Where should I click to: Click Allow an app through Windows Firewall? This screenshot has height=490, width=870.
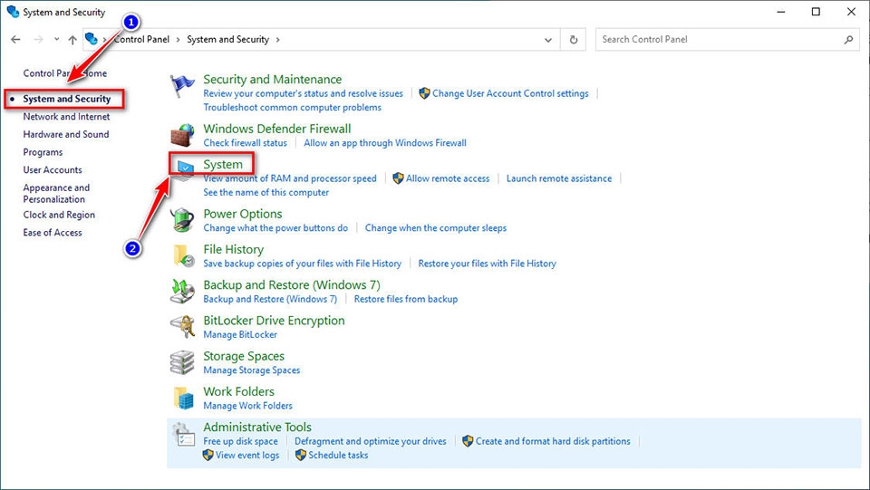pyautogui.click(x=385, y=143)
